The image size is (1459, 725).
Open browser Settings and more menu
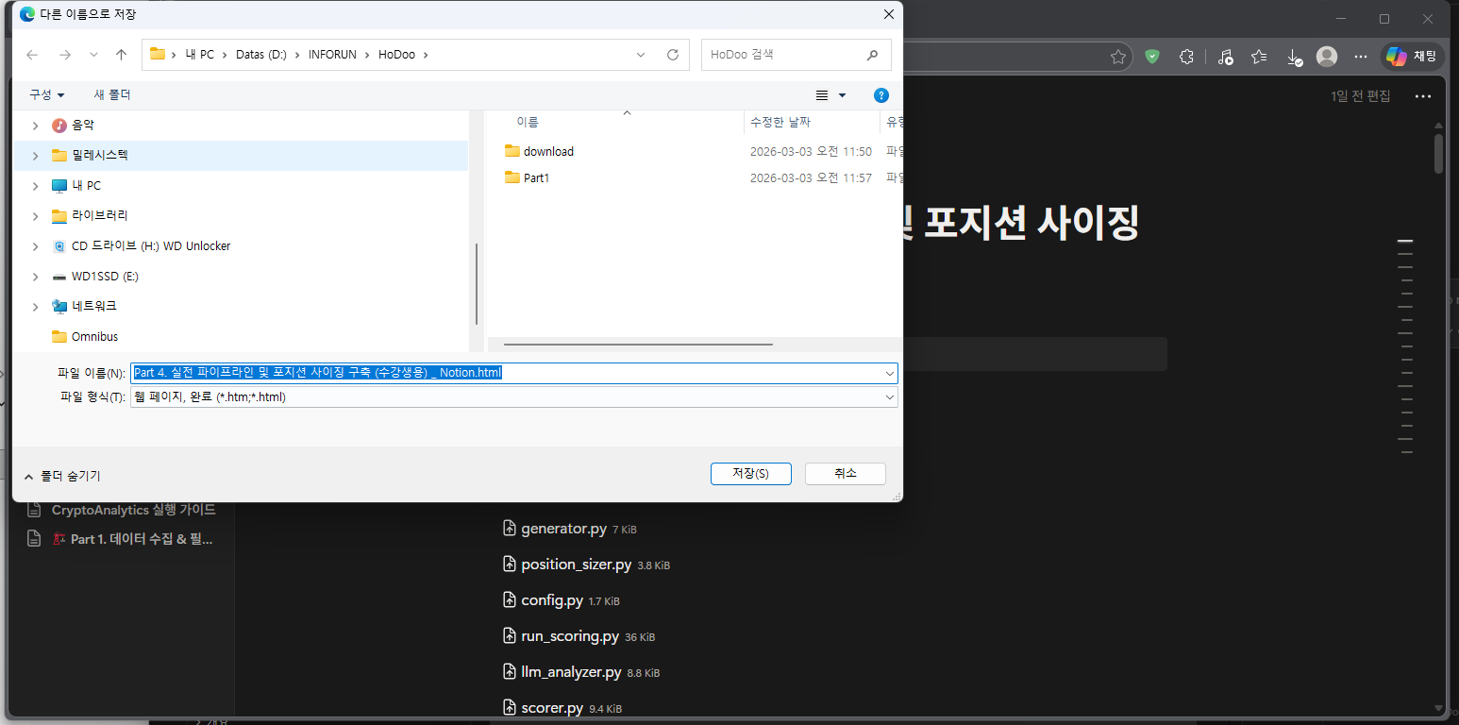point(1360,57)
